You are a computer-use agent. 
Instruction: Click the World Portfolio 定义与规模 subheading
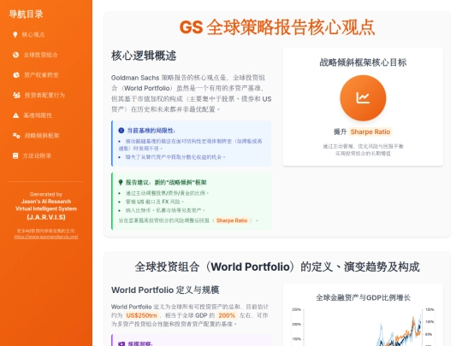click(165, 290)
